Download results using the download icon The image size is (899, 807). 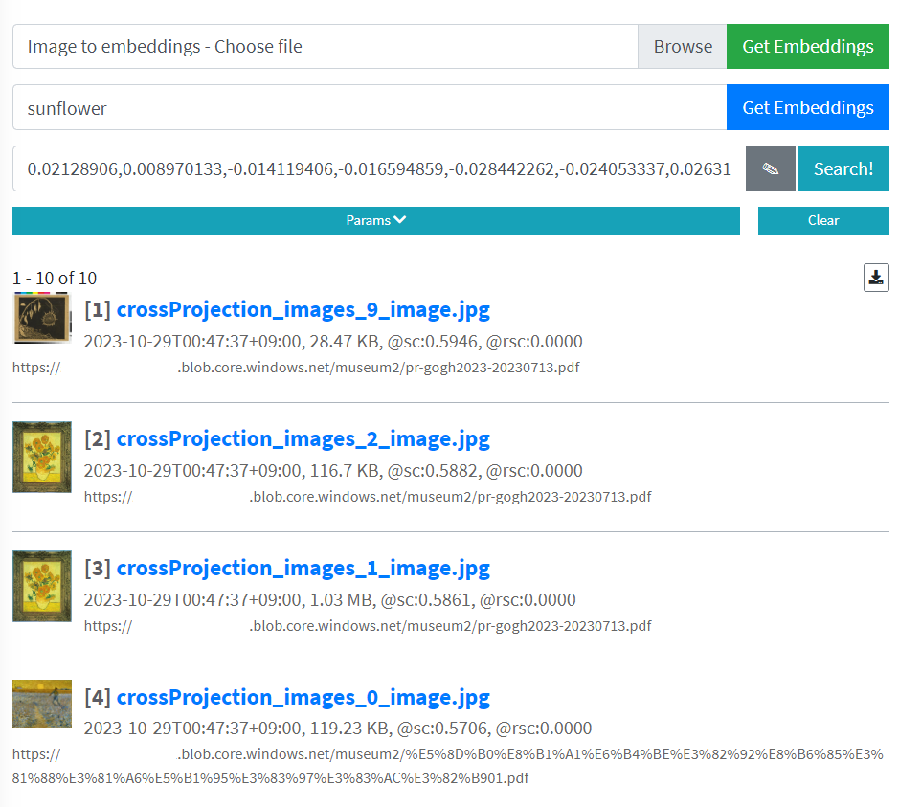coord(876,278)
